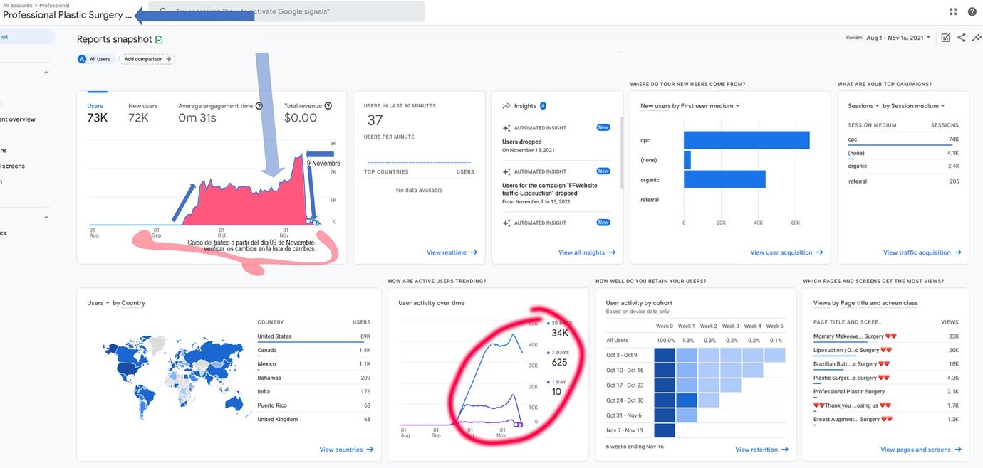Collapse the first sidebar section chevron
This screenshot has height=468, width=983.
[46, 73]
